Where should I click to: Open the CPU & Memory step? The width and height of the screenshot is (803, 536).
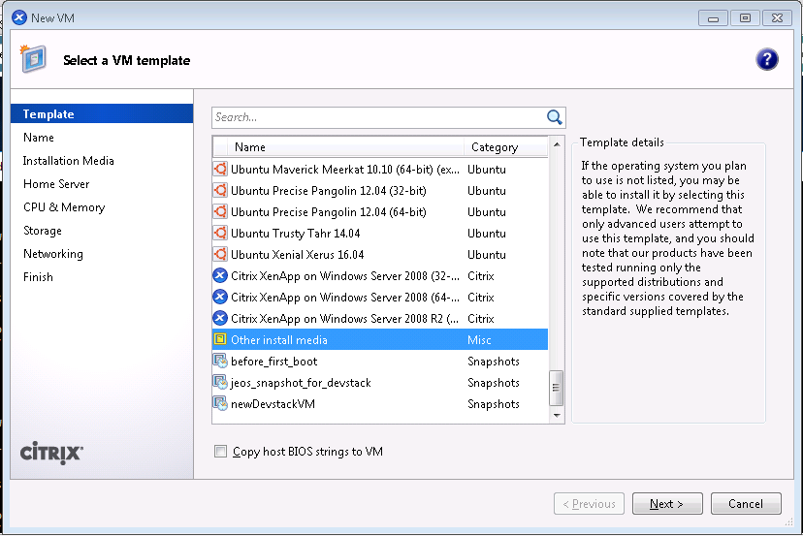[x=64, y=207]
